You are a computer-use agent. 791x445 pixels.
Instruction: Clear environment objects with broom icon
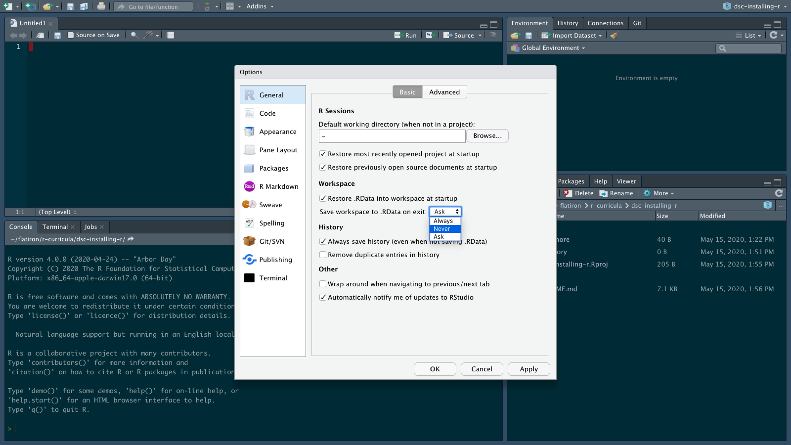pos(615,35)
